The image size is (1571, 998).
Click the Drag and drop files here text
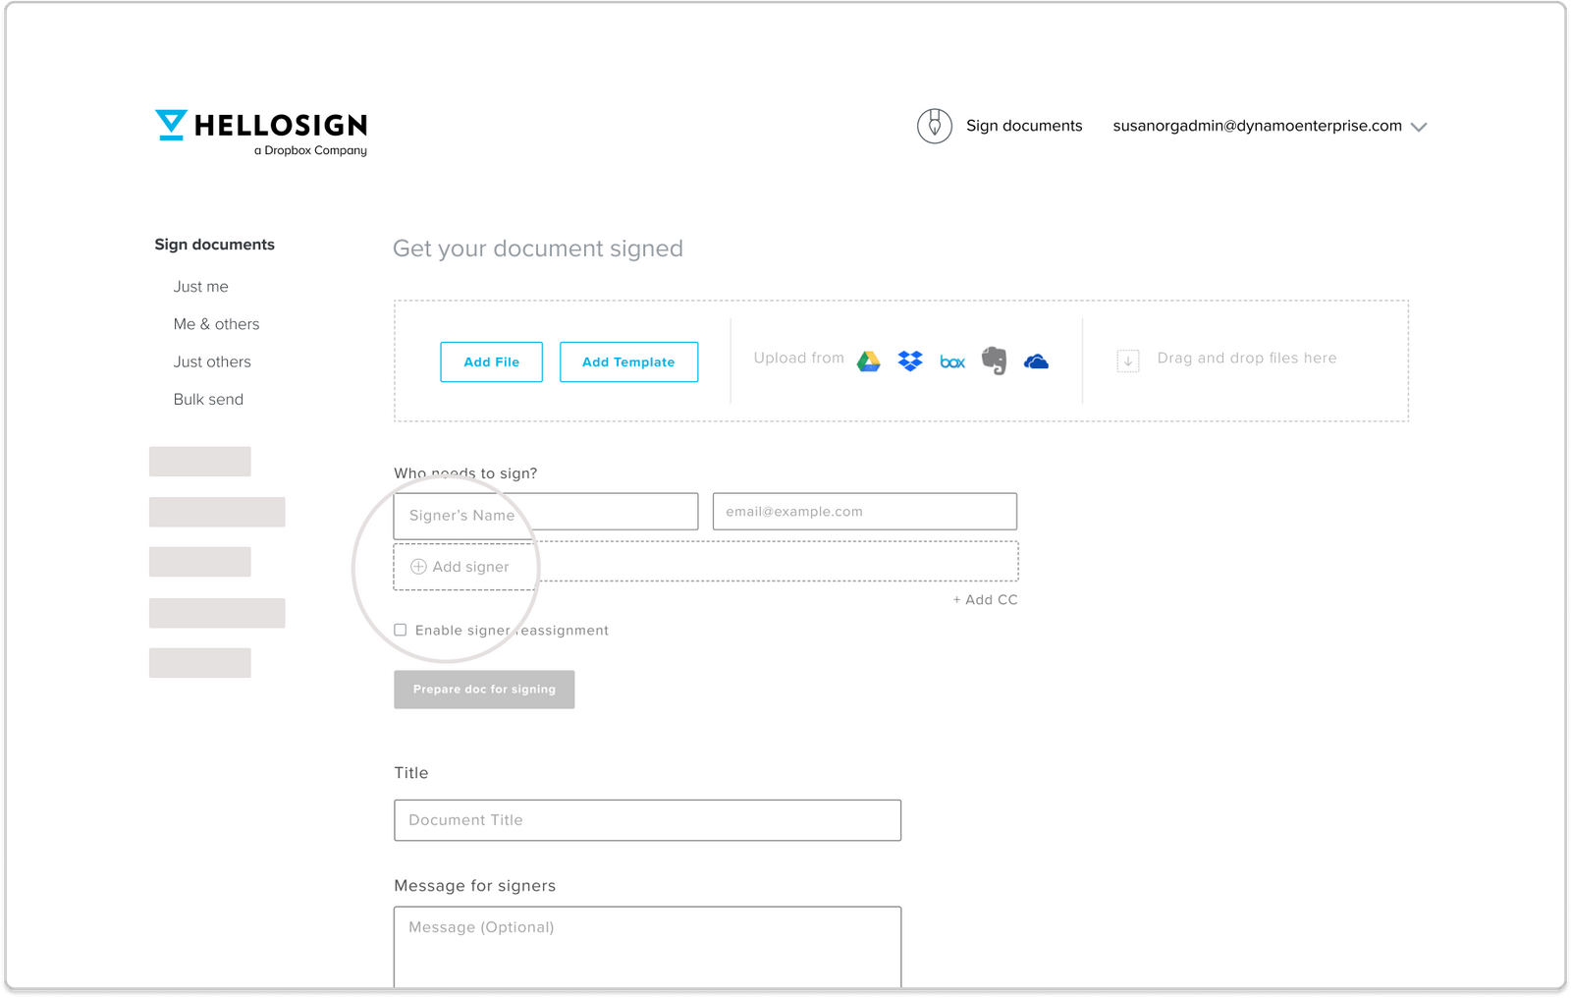tap(1247, 359)
